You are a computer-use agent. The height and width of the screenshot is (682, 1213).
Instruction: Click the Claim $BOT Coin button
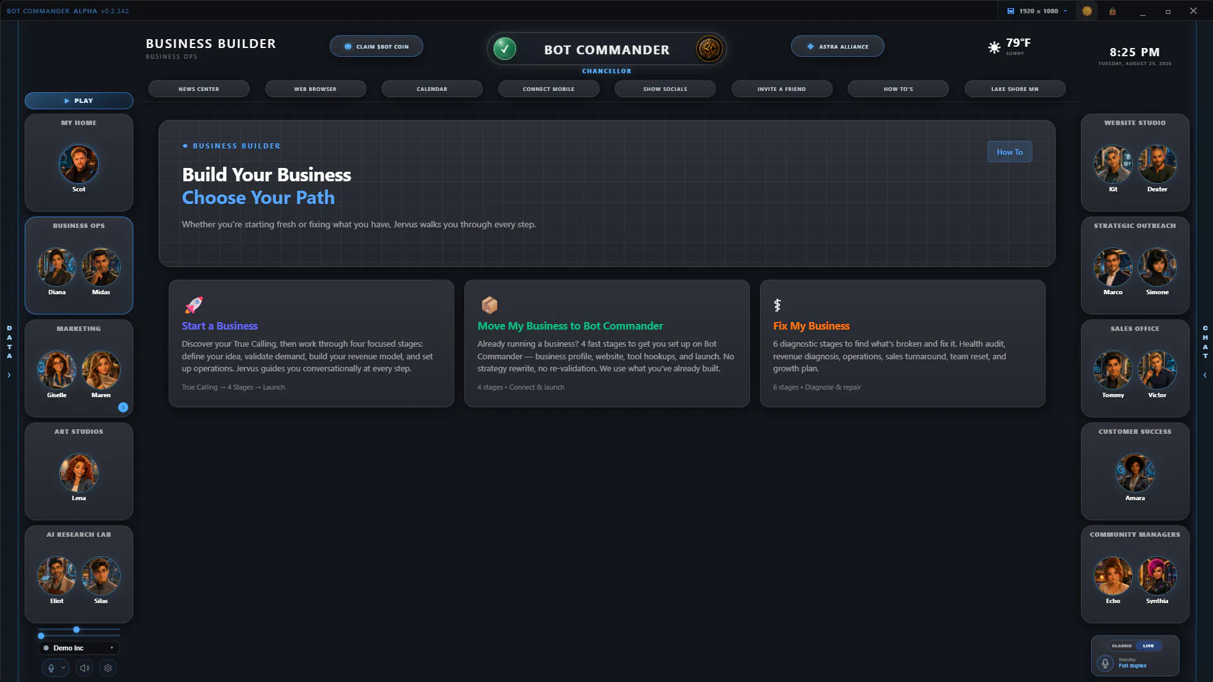(377, 46)
